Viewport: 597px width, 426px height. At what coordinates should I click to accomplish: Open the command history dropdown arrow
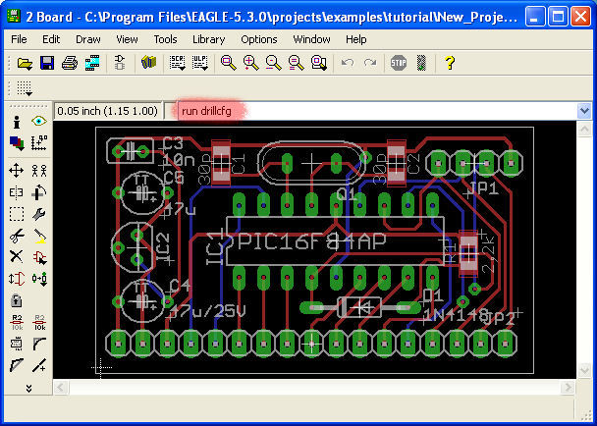[584, 111]
